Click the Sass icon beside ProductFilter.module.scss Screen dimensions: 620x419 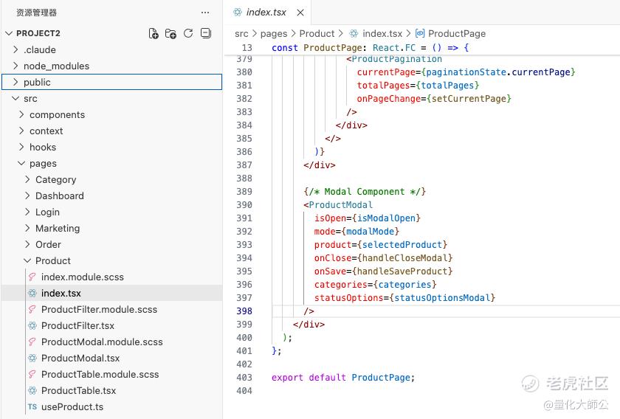click(32, 309)
